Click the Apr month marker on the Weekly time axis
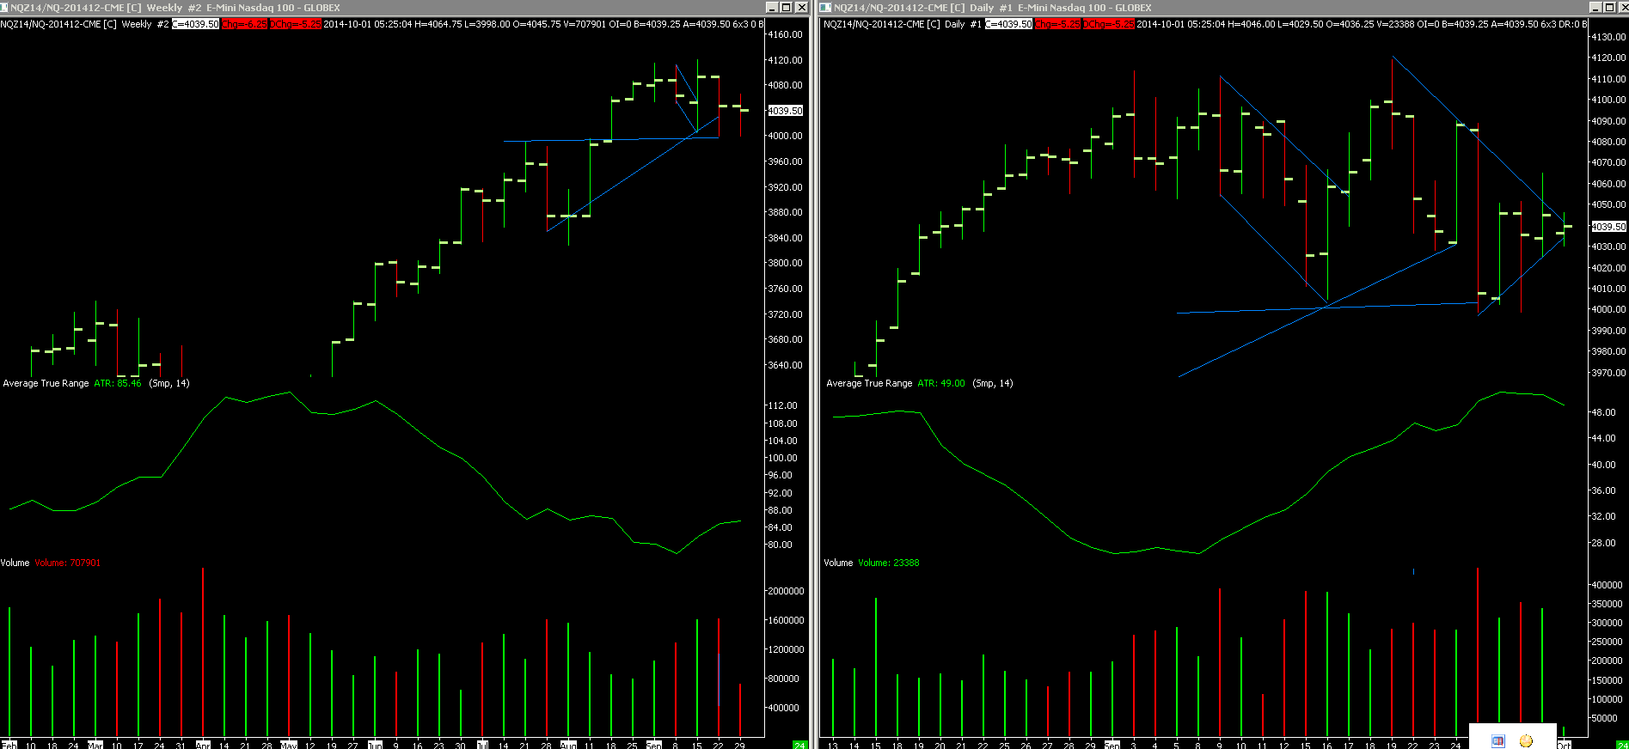Viewport: 1629px width, 749px height. (x=203, y=745)
